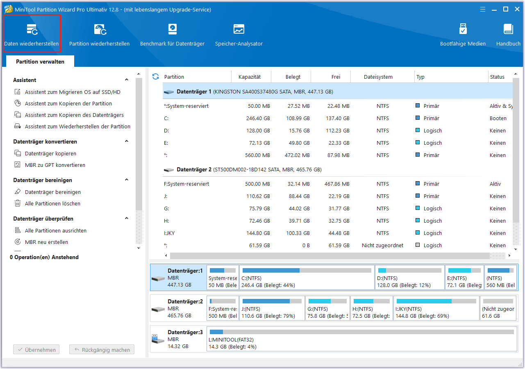Click partition list horizontal scroll right arrow

tap(509, 255)
